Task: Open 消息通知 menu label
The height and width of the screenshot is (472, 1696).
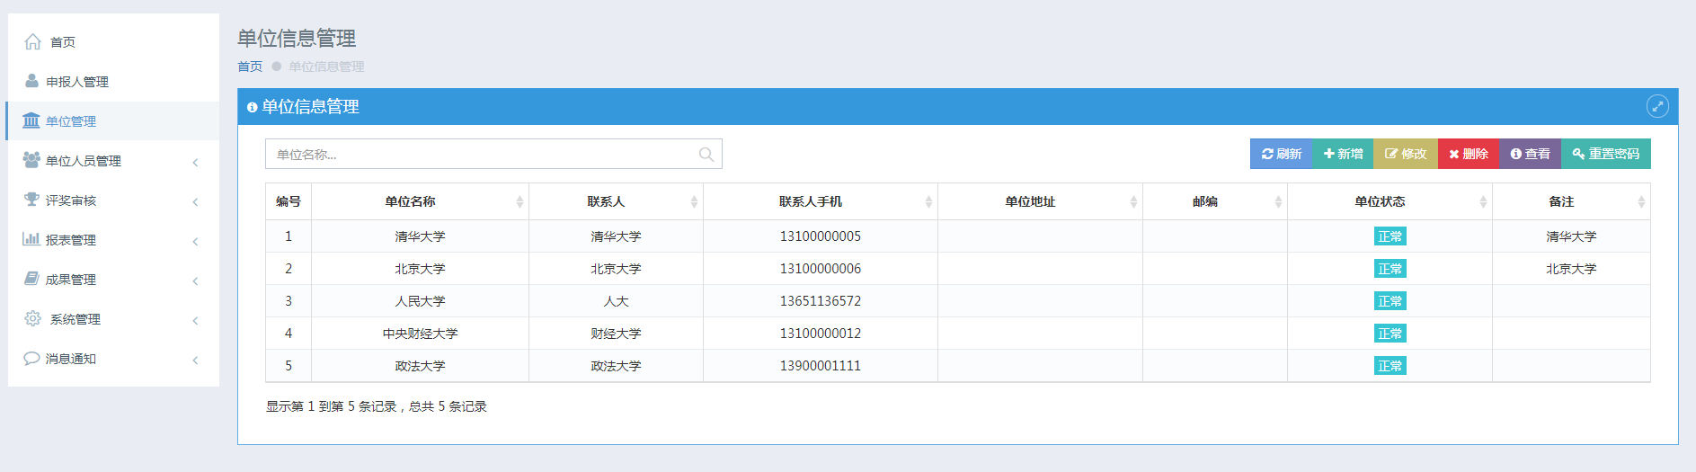Action: [x=71, y=359]
